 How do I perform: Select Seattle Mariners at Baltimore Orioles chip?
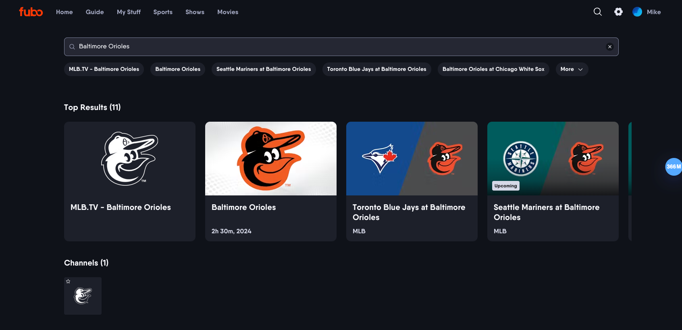(264, 69)
